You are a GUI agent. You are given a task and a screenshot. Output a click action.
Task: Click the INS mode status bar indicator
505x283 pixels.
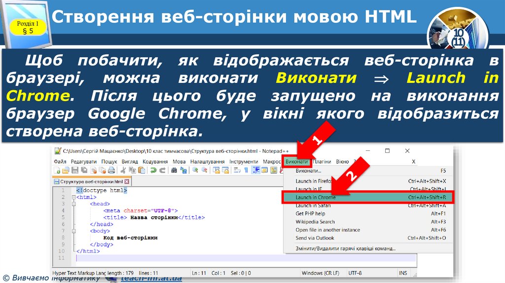tap(403, 273)
